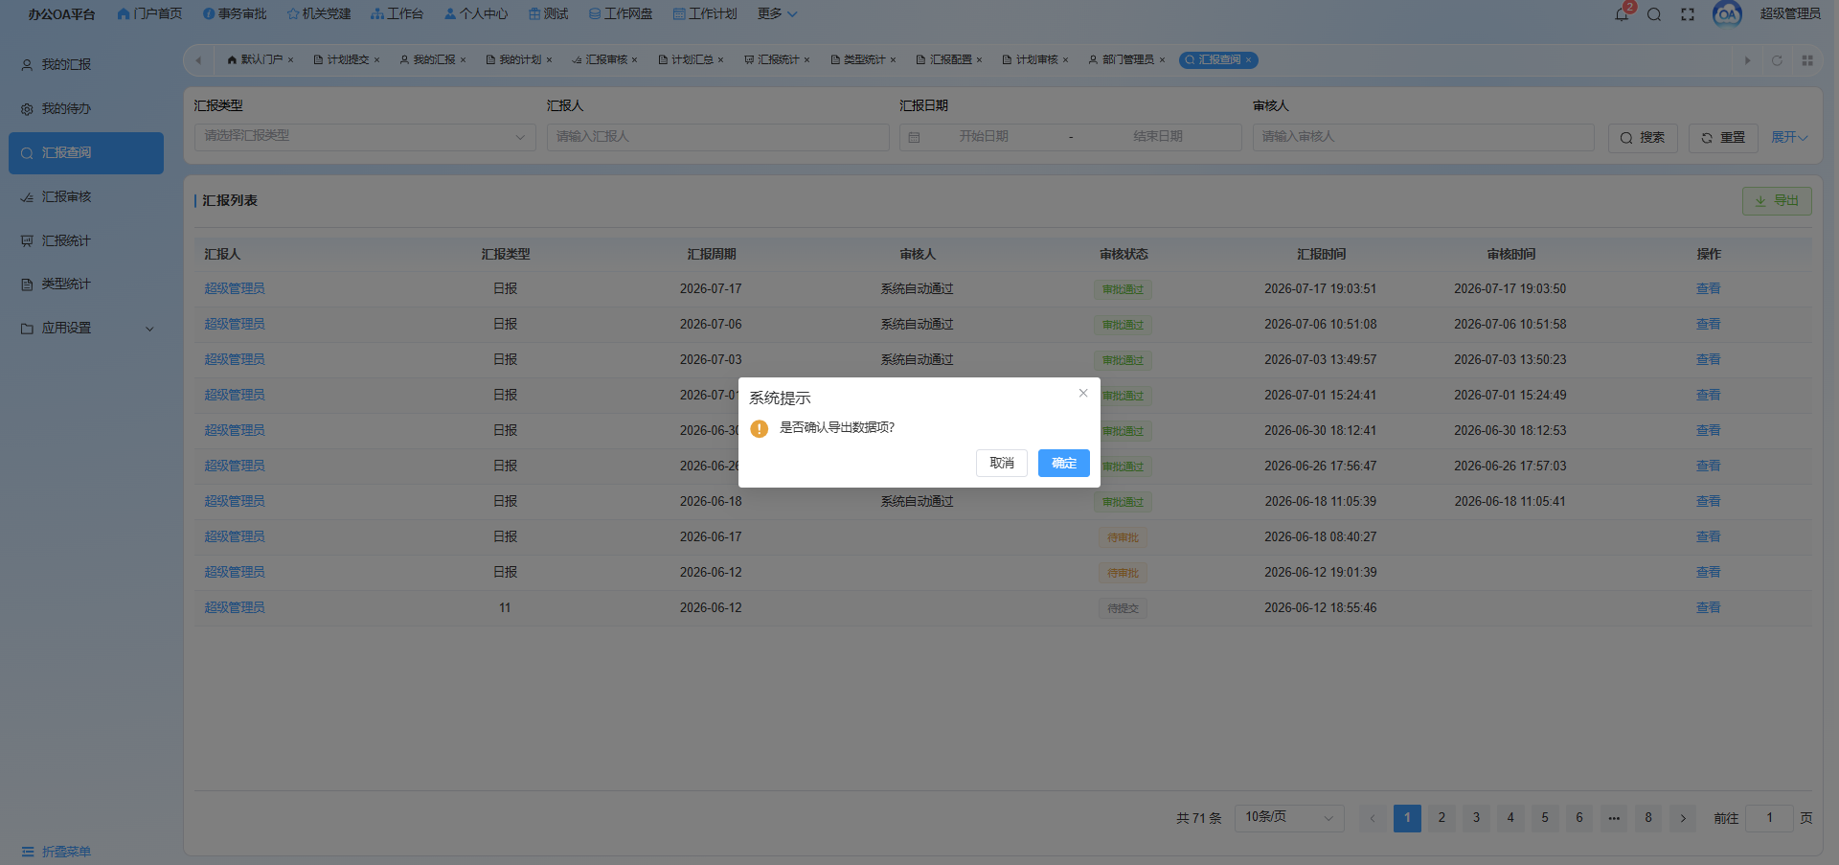This screenshot has width=1839, height=865.
Task: Toggle fullscreen icon in top bar
Action: tap(1688, 14)
